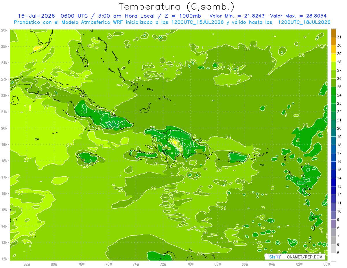Click the "15N" latitude axis label
This screenshot has height=268, width=347.
pos(4,210)
